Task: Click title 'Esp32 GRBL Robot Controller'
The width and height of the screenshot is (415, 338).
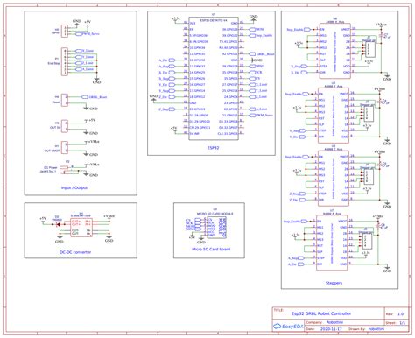Action: pyautogui.click(x=321, y=313)
